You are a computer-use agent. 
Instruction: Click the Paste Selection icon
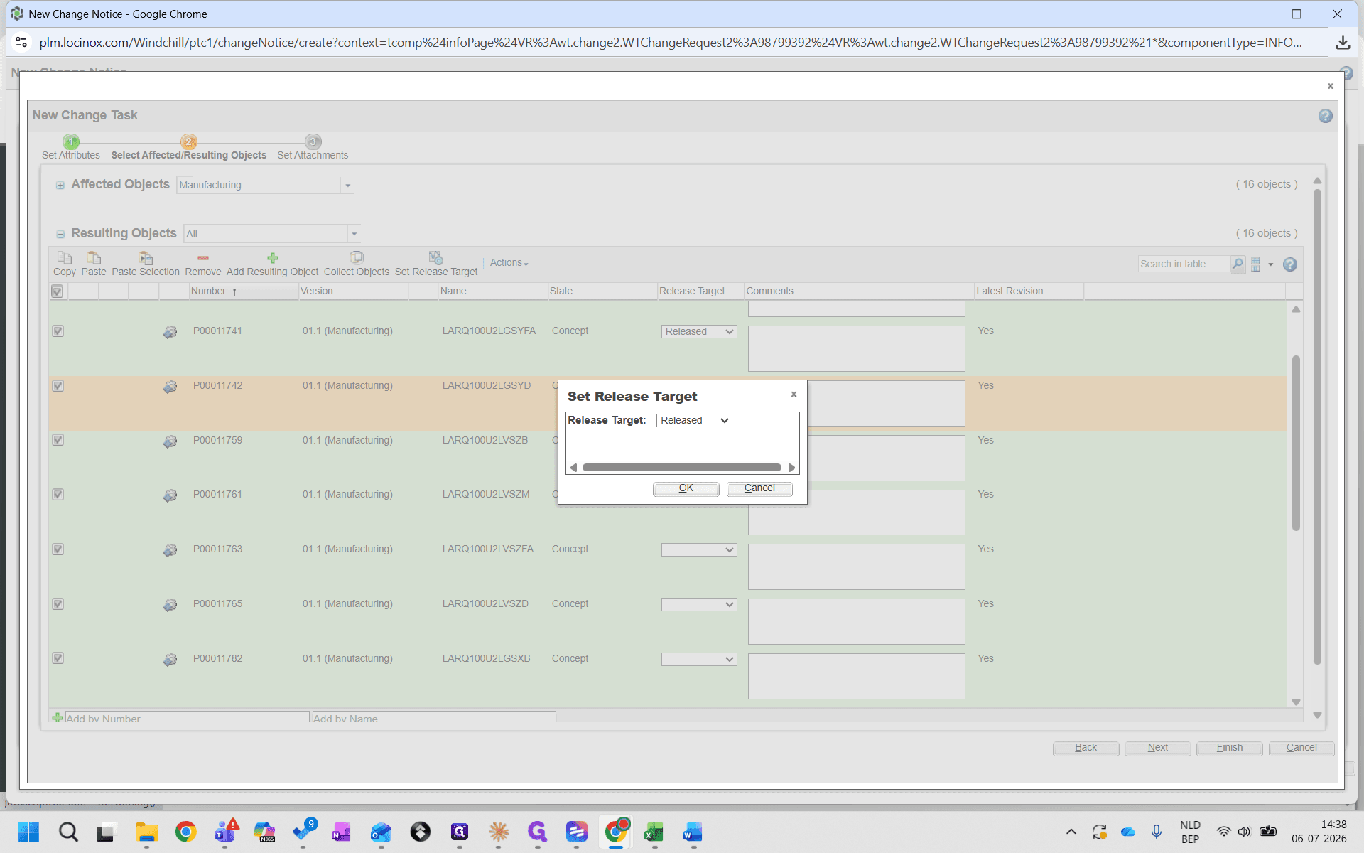pos(145,258)
